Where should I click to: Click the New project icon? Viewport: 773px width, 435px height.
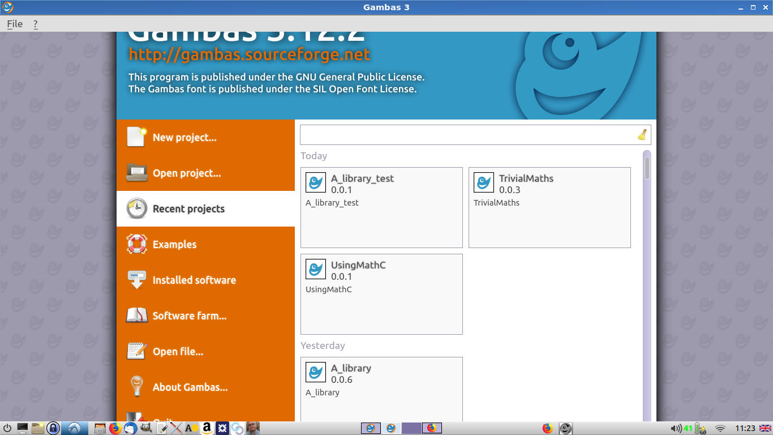click(136, 137)
